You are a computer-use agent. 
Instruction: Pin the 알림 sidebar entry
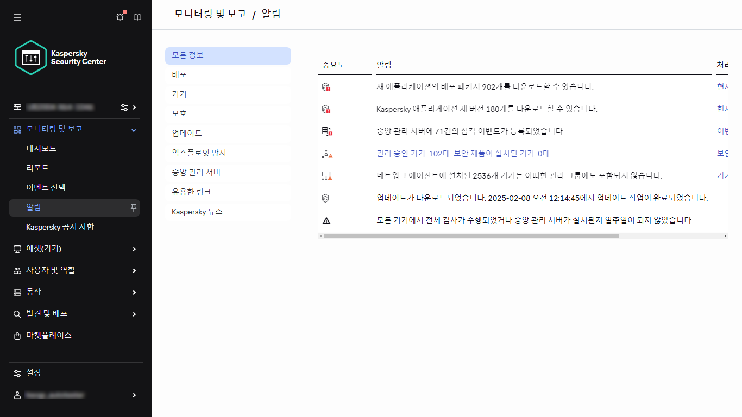[x=133, y=207]
